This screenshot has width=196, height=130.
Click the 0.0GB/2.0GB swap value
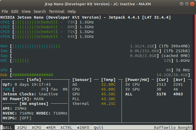pos(143,56)
